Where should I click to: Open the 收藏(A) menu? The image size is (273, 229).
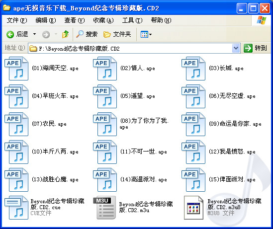coord(103,20)
